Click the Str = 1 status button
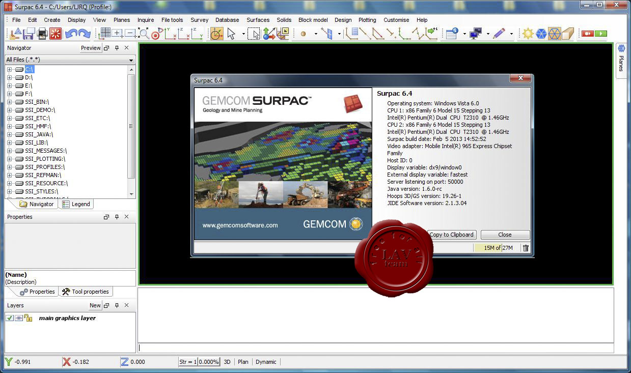 [x=188, y=362]
